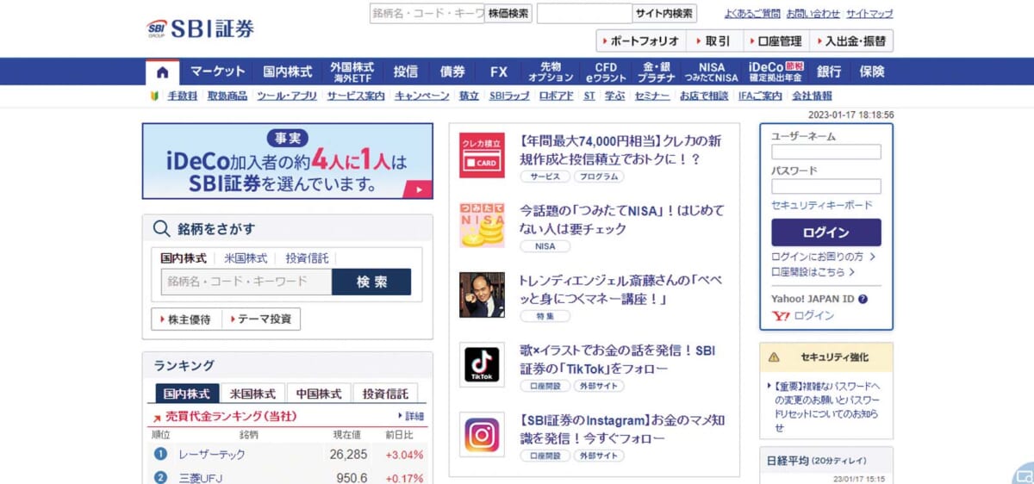Click the サイト内検索 button

tap(664, 13)
